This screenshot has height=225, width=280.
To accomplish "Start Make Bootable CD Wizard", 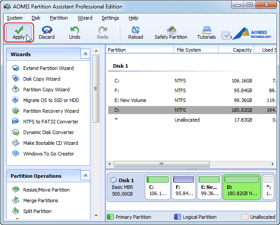I will pos(45,143).
